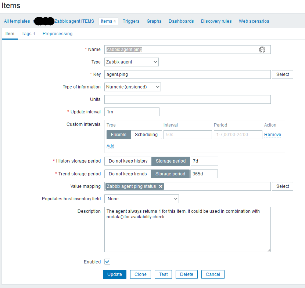Choose Do not keep trends

(128, 174)
